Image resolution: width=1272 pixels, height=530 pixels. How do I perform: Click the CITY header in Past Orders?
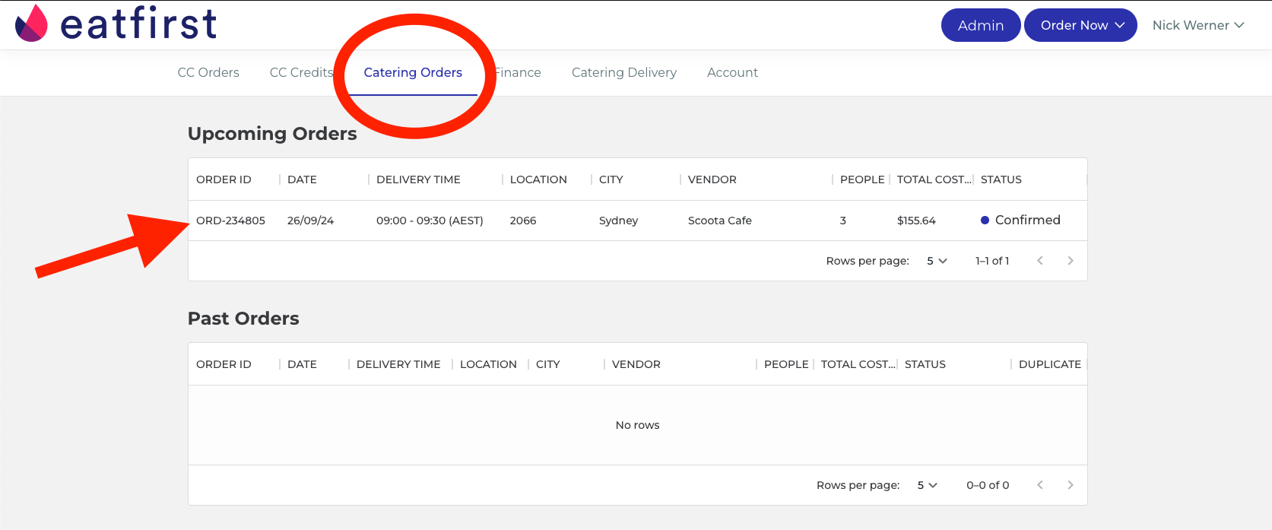[x=548, y=364]
